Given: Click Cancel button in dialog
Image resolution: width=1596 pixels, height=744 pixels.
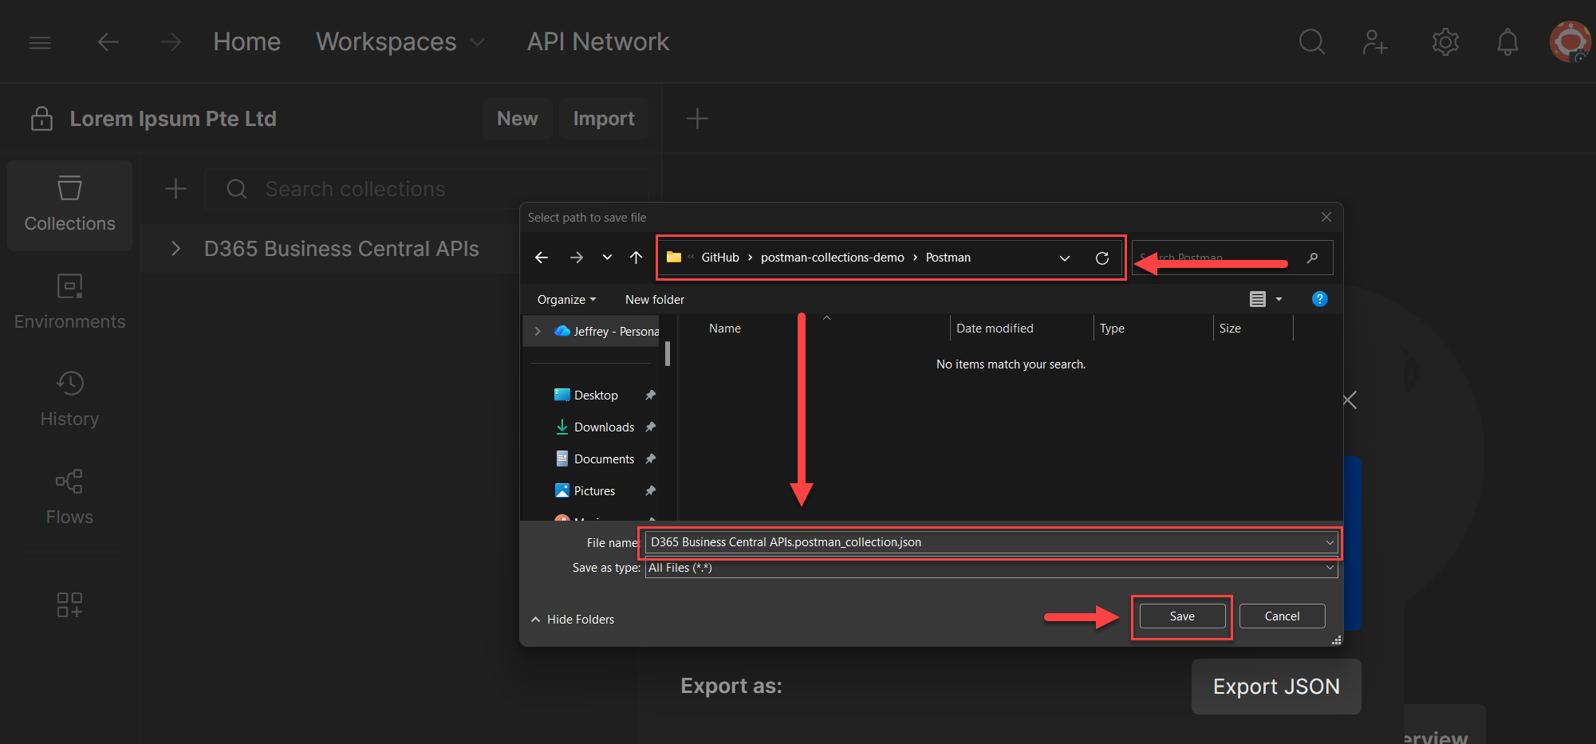Looking at the screenshot, I should coord(1282,616).
